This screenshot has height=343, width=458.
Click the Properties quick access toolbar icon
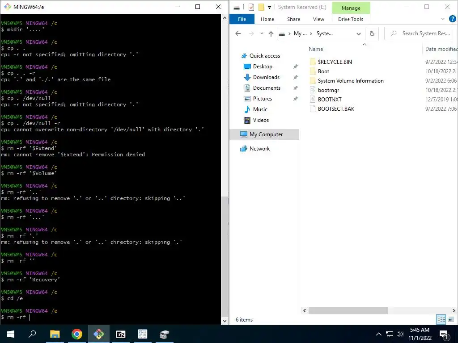pyautogui.click(x=251, y=7)
